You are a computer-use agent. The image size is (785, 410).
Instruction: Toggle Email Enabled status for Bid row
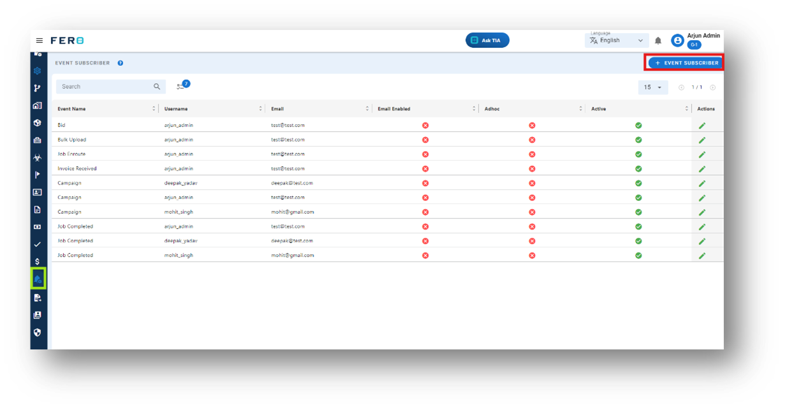[x=425, y=126]
